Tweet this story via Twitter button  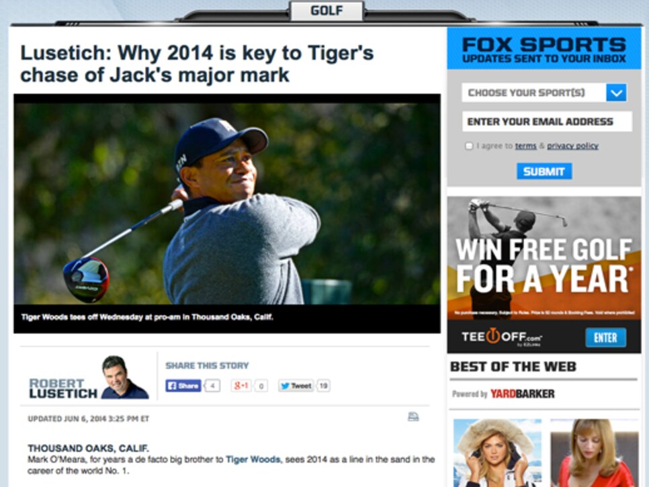point(296,386)
